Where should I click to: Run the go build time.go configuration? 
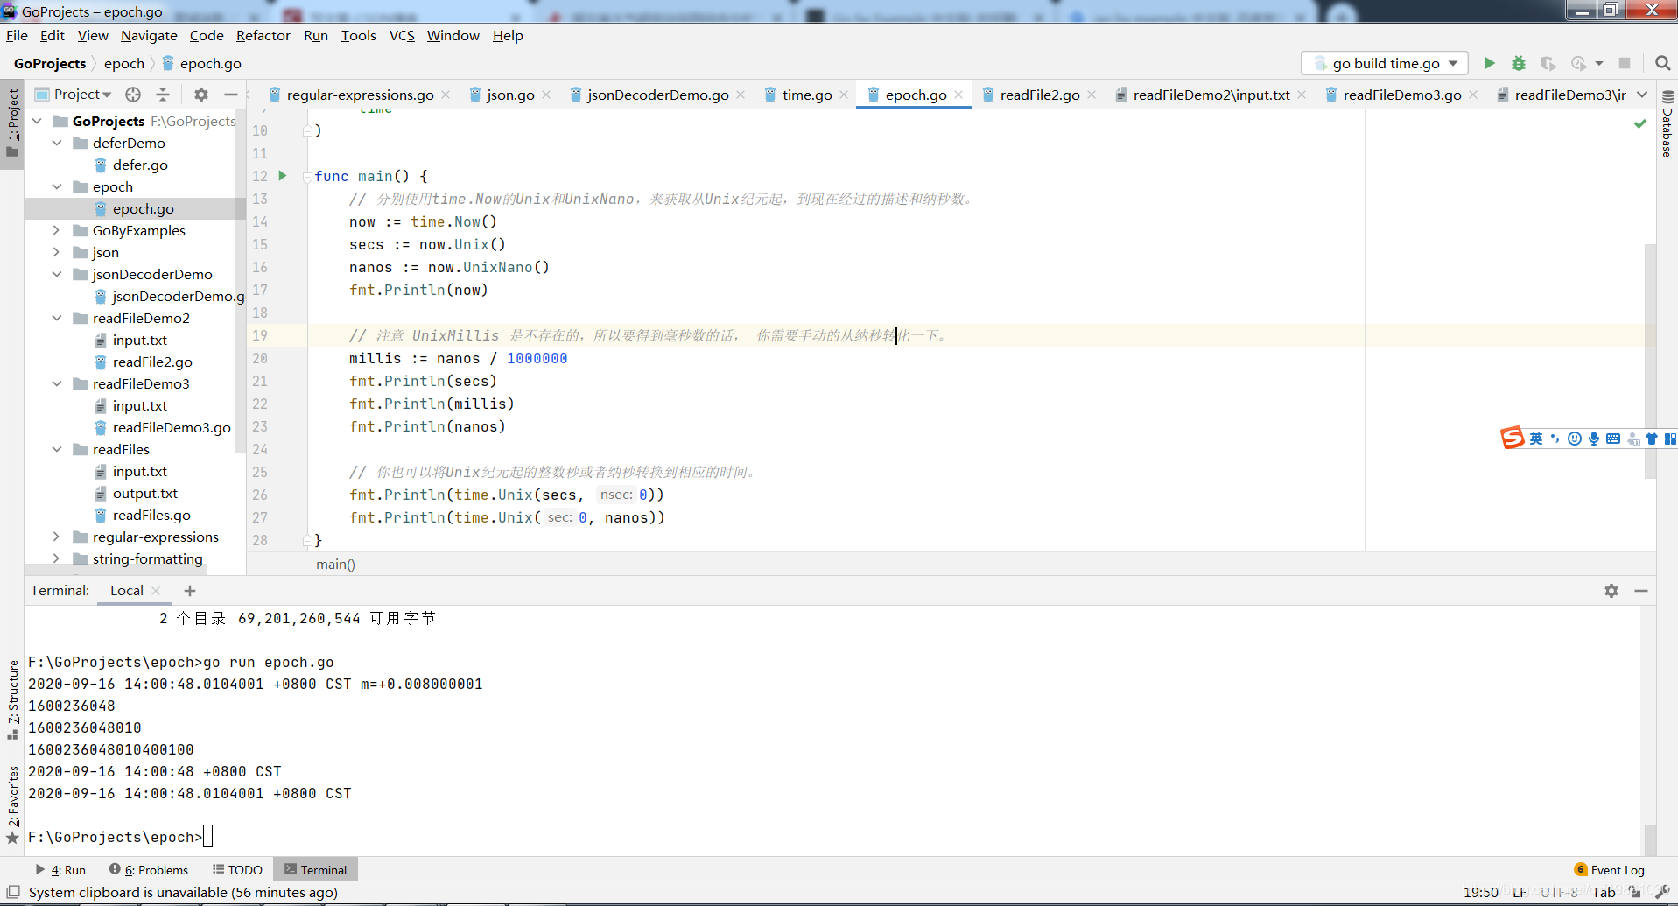coord(1489,63)
